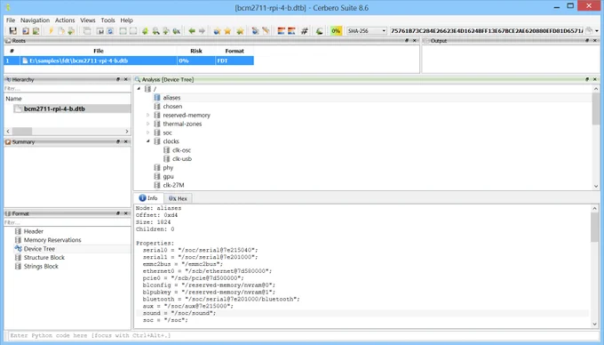Switch to the Hex tab
Screen dimensions: 604x345
coord(178,198)
